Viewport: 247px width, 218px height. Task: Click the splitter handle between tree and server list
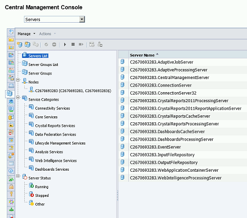tap(117, 195)
